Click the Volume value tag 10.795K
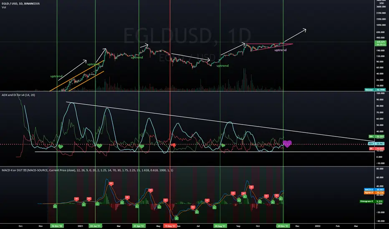 pos(375,90)
